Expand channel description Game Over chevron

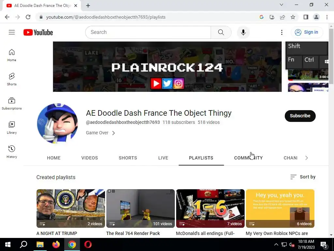(x=114, y=133)
